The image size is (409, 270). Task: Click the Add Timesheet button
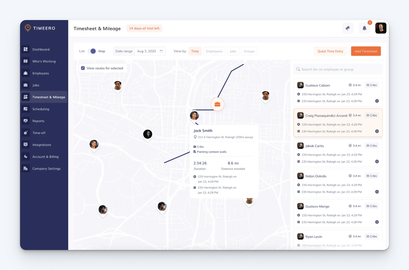(366, 51)
